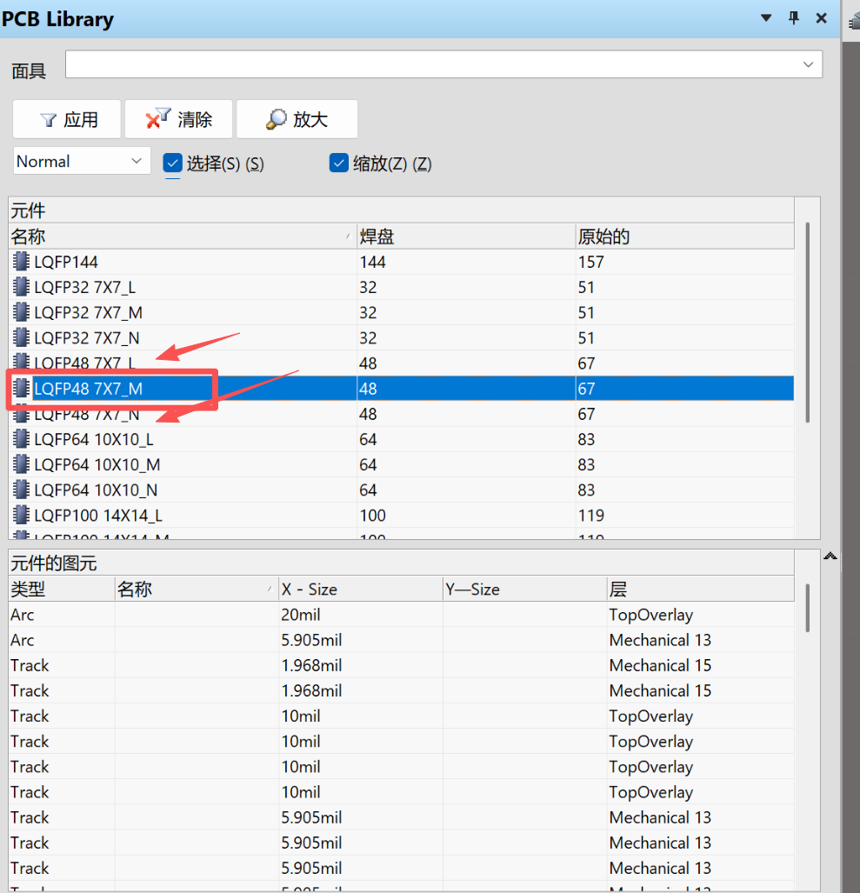The height and width of the screenshot is (893, 860).
Task: Click the LQFP32 7X7_N chip icon
Action: [x=21, y=337]
